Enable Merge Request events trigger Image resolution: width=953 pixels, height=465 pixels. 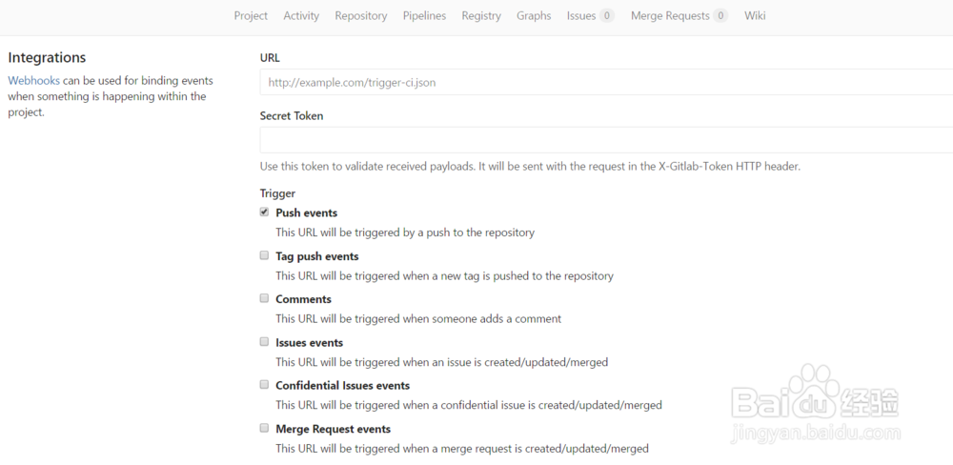tap(265, 428)
